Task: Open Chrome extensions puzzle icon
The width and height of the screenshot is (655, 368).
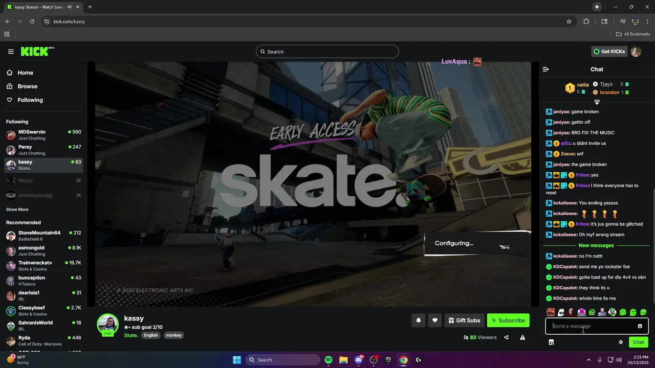Action: click(586, 21)
